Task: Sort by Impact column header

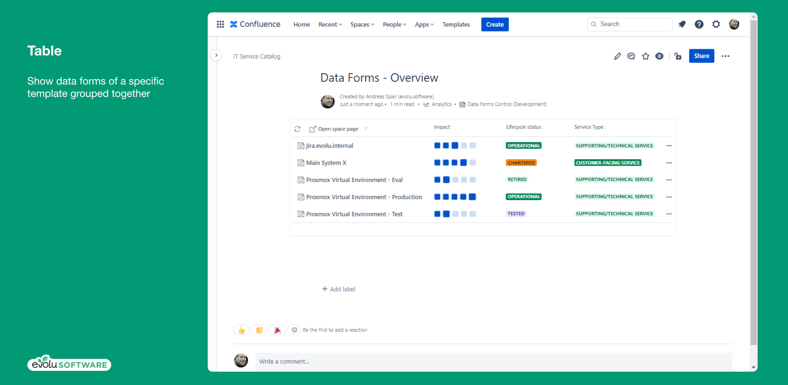Action: click(x=443, y=127)
